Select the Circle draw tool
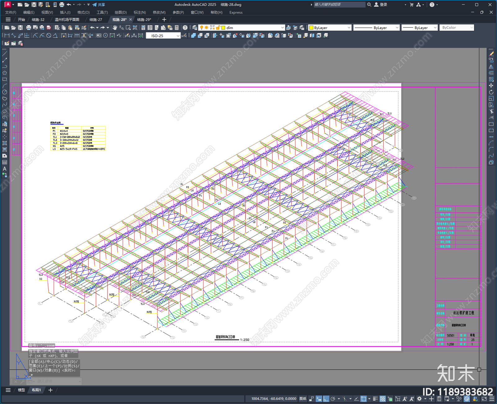The width and height of the screenshot is (497, 404). [x=5, y=92]
